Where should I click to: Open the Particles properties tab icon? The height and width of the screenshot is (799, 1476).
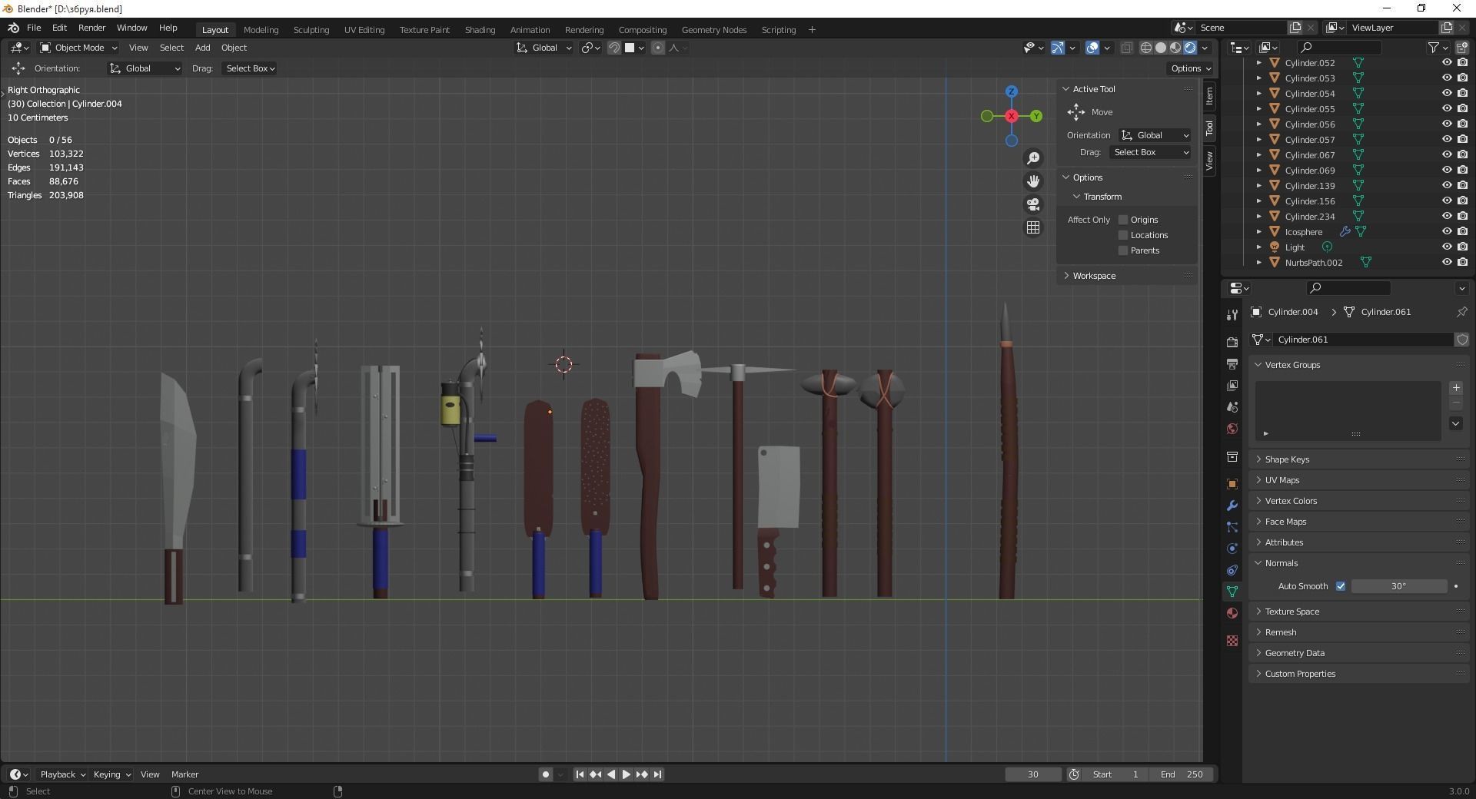1232,527
